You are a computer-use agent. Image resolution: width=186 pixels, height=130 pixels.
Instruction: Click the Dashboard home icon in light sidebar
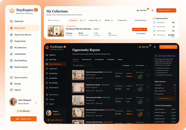[x=11, y=21]
